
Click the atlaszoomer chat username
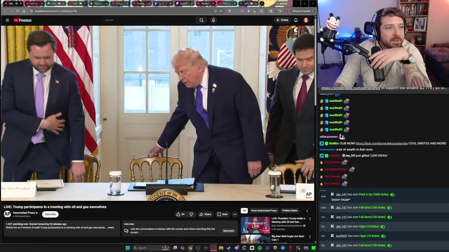(x=329, y=136)
